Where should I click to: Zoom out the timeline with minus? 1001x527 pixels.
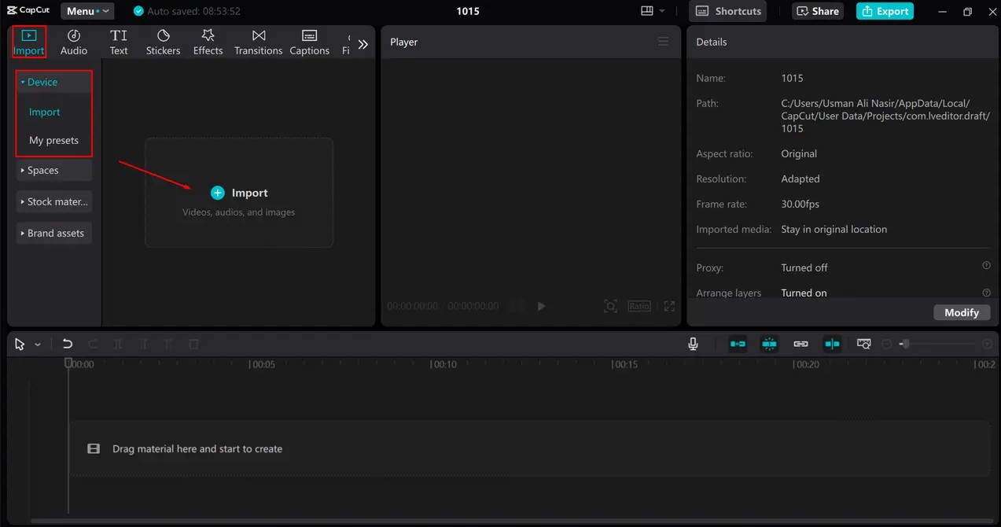click(886, 344)
